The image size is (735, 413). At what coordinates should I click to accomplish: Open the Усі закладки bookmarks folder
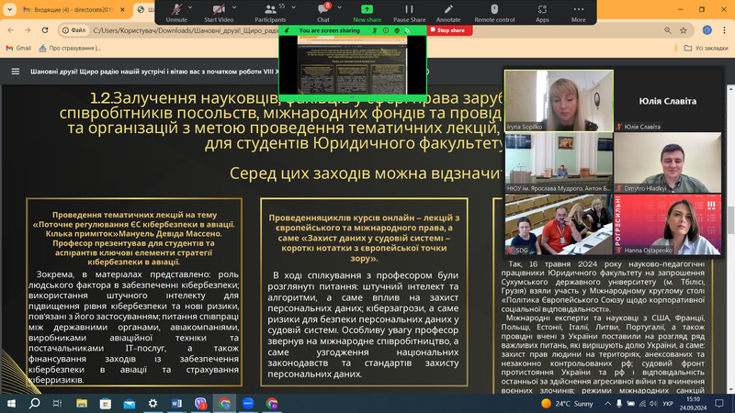click(706, 48)
